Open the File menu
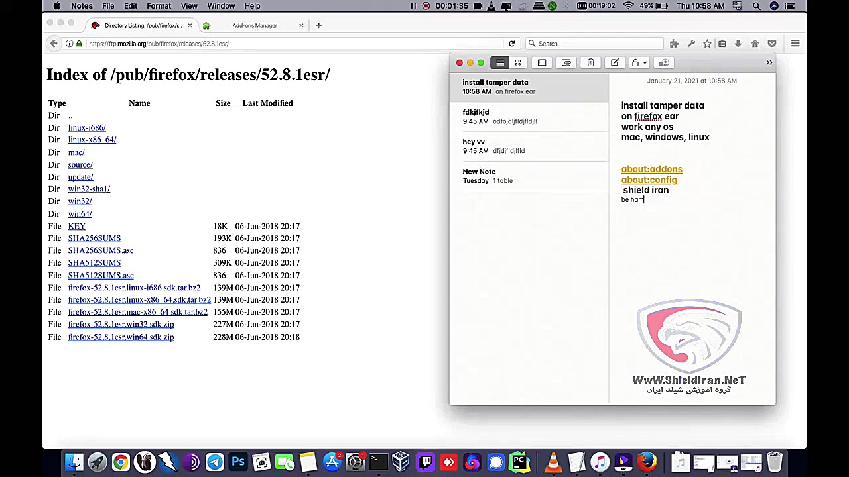 pyautogui.click(x=108, y=6)
